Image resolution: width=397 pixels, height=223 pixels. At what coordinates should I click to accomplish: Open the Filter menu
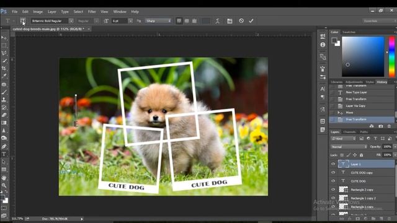click(92, 12)
